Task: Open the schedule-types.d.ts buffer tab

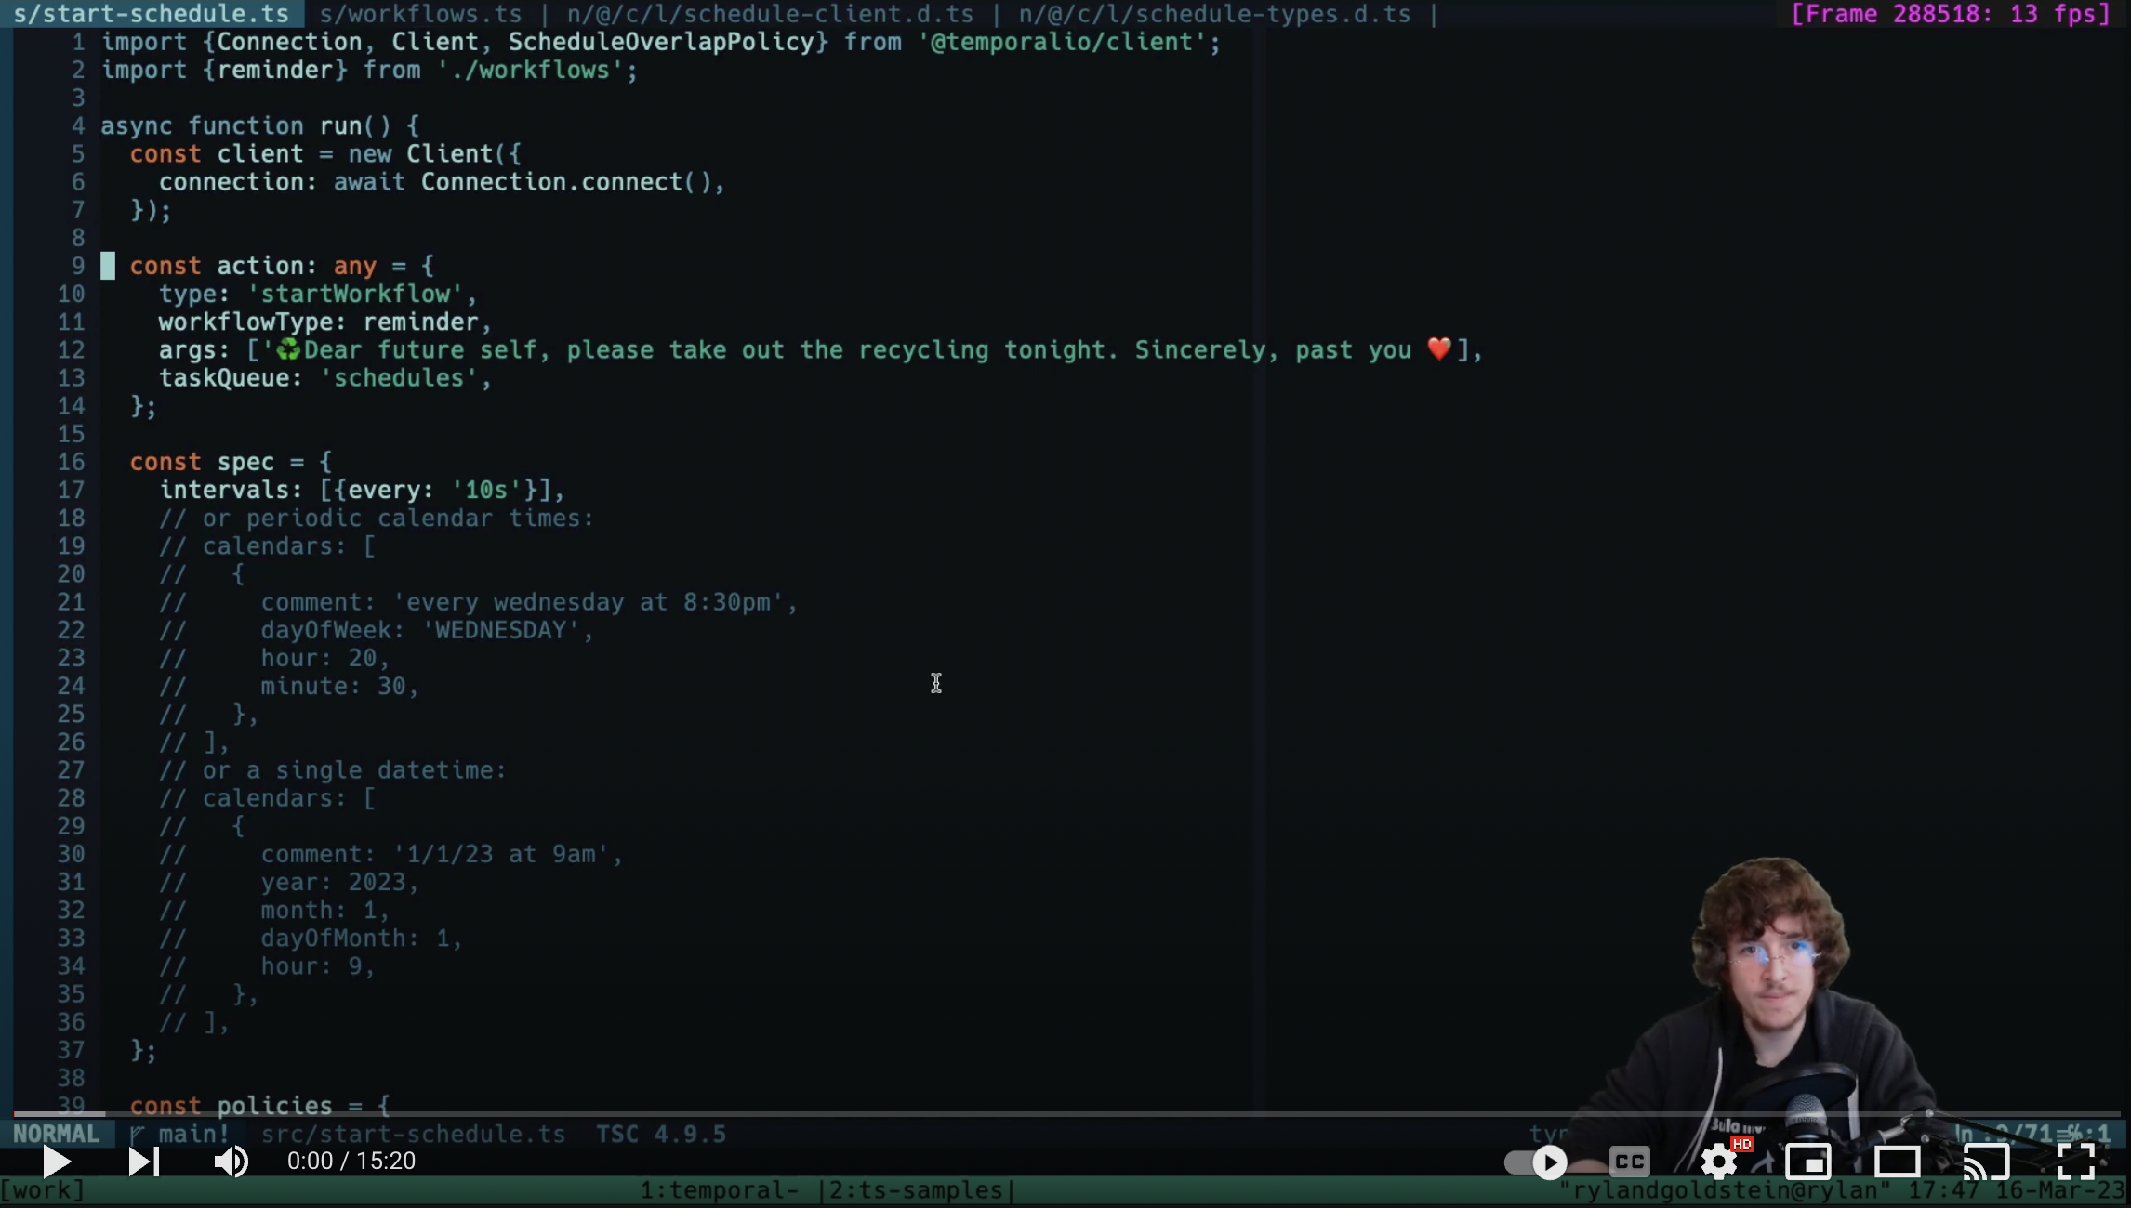Action: point(1214,14)
